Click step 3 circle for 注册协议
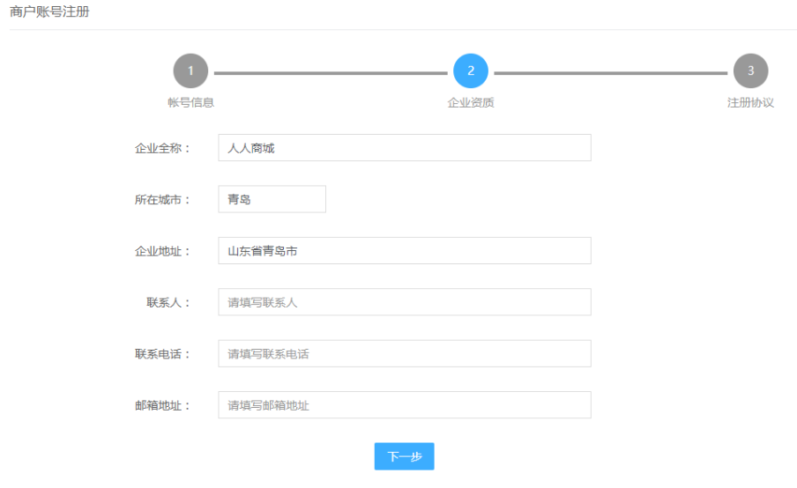The image size is (797, 488). [751, 70]
